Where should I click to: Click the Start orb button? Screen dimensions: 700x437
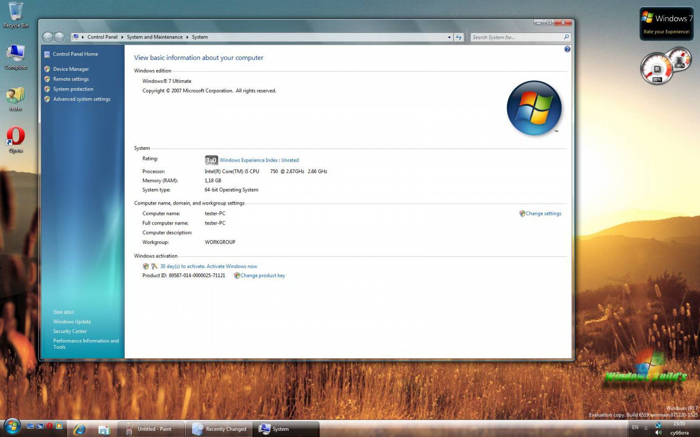[x=12, y=427]
